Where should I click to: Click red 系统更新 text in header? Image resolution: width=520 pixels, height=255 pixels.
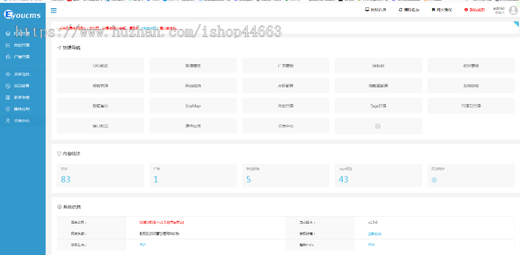click(477, 10)
